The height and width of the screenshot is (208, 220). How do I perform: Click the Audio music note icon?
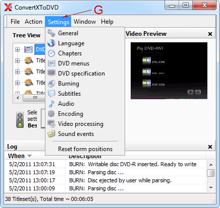click(x=51, y=104)
